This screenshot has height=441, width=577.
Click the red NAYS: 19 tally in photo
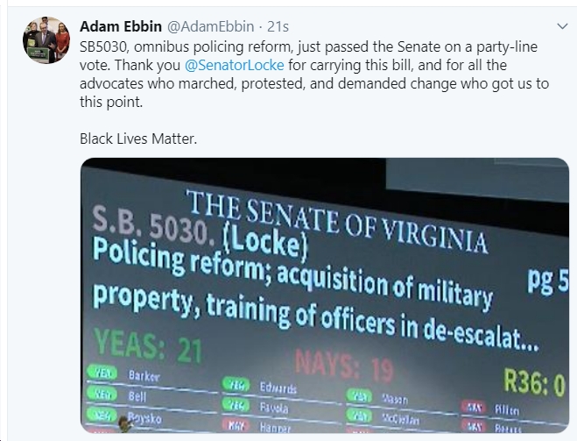pyautogui.click(x=344, y=366)
